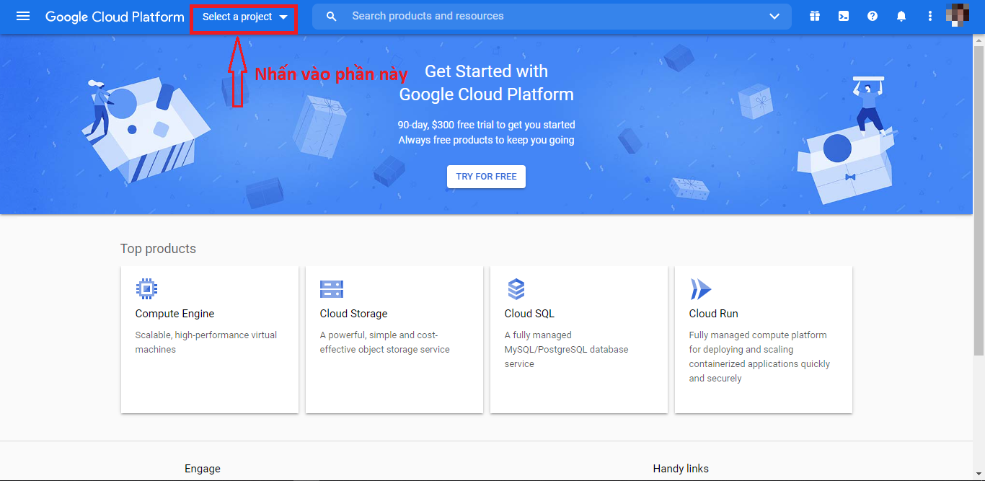Open the Cloud SQL card
The height and width of the screenshot is (481, 985).
579,340
